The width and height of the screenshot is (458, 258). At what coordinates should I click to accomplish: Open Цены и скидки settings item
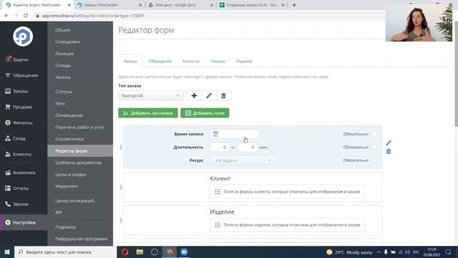click(71, 175)
